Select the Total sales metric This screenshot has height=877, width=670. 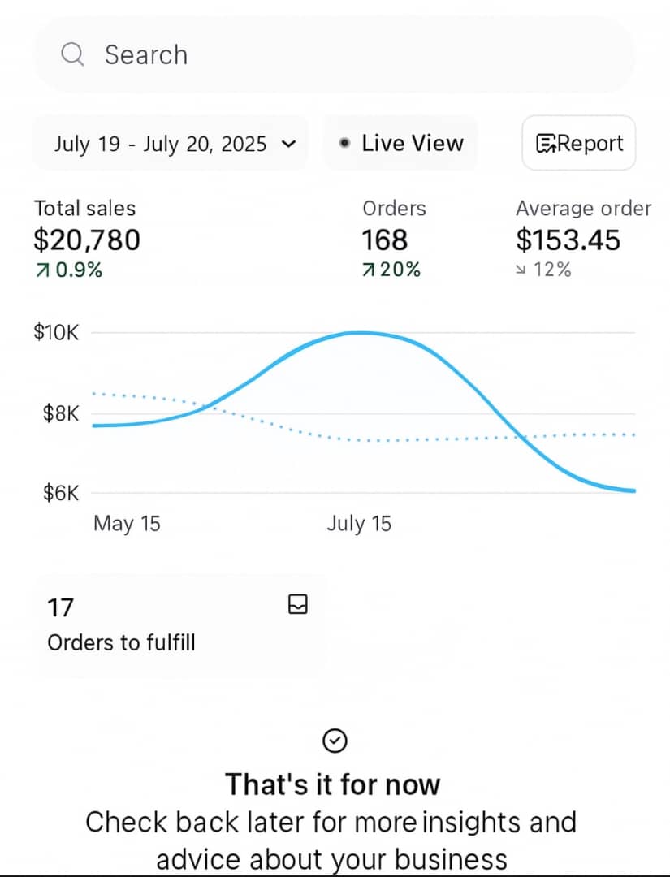pos(86,240)
